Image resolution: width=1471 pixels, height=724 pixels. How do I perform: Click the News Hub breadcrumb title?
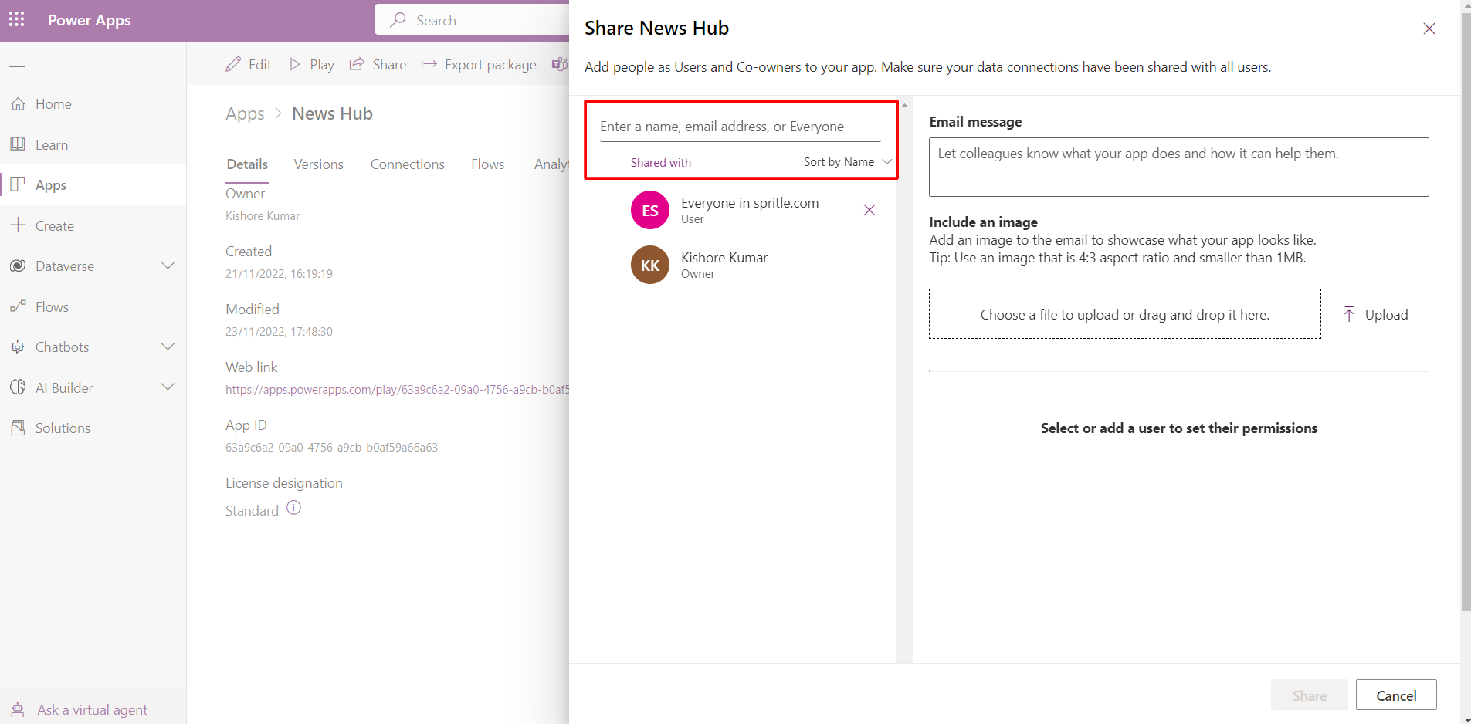[x=332, y=113]
